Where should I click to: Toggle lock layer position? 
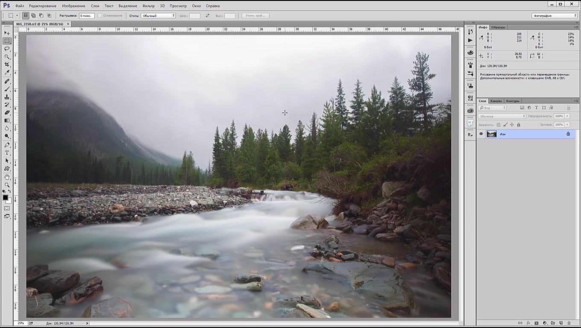[512, 125]
